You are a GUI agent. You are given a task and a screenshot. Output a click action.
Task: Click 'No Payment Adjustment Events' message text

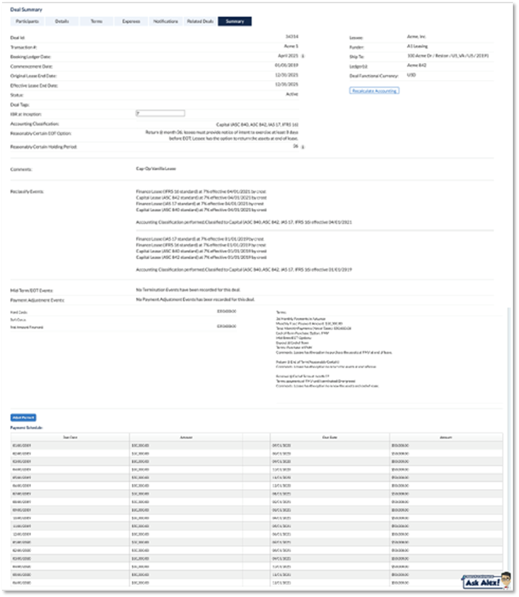click(x=196, y=300)
